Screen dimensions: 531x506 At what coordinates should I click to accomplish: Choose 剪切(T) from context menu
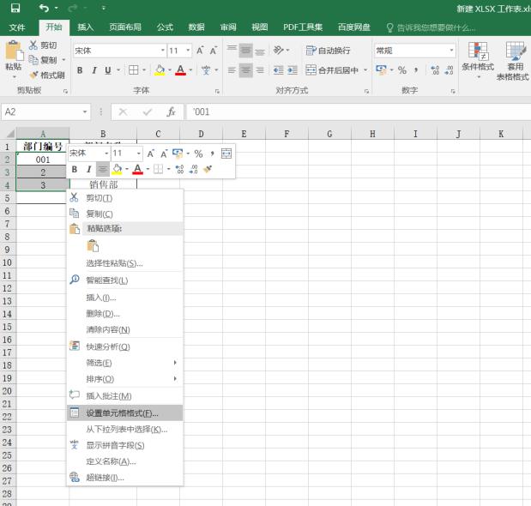click(124, 198)
